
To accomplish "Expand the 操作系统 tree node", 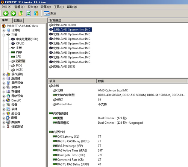I will [4, 74].
